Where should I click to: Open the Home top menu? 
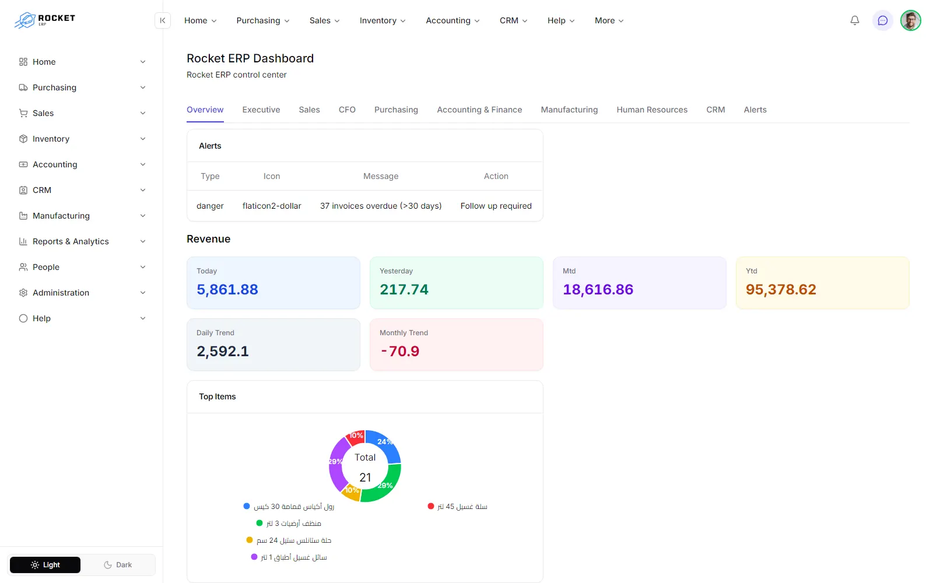pyautogui.click(x=201, y=20)
